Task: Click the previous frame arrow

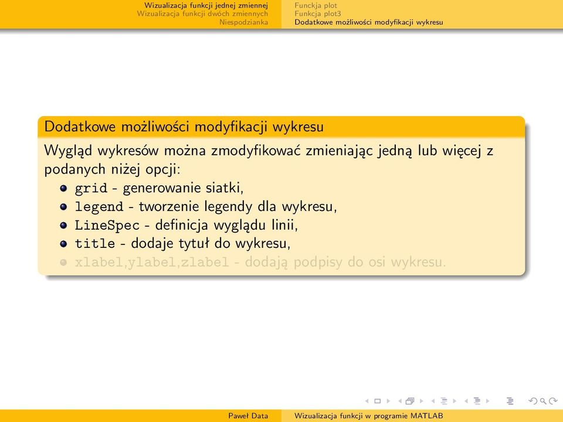Action: coord(400,401)
